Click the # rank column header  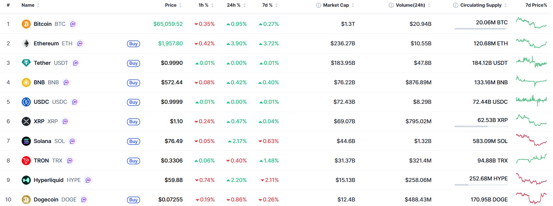tap(8, 5)
